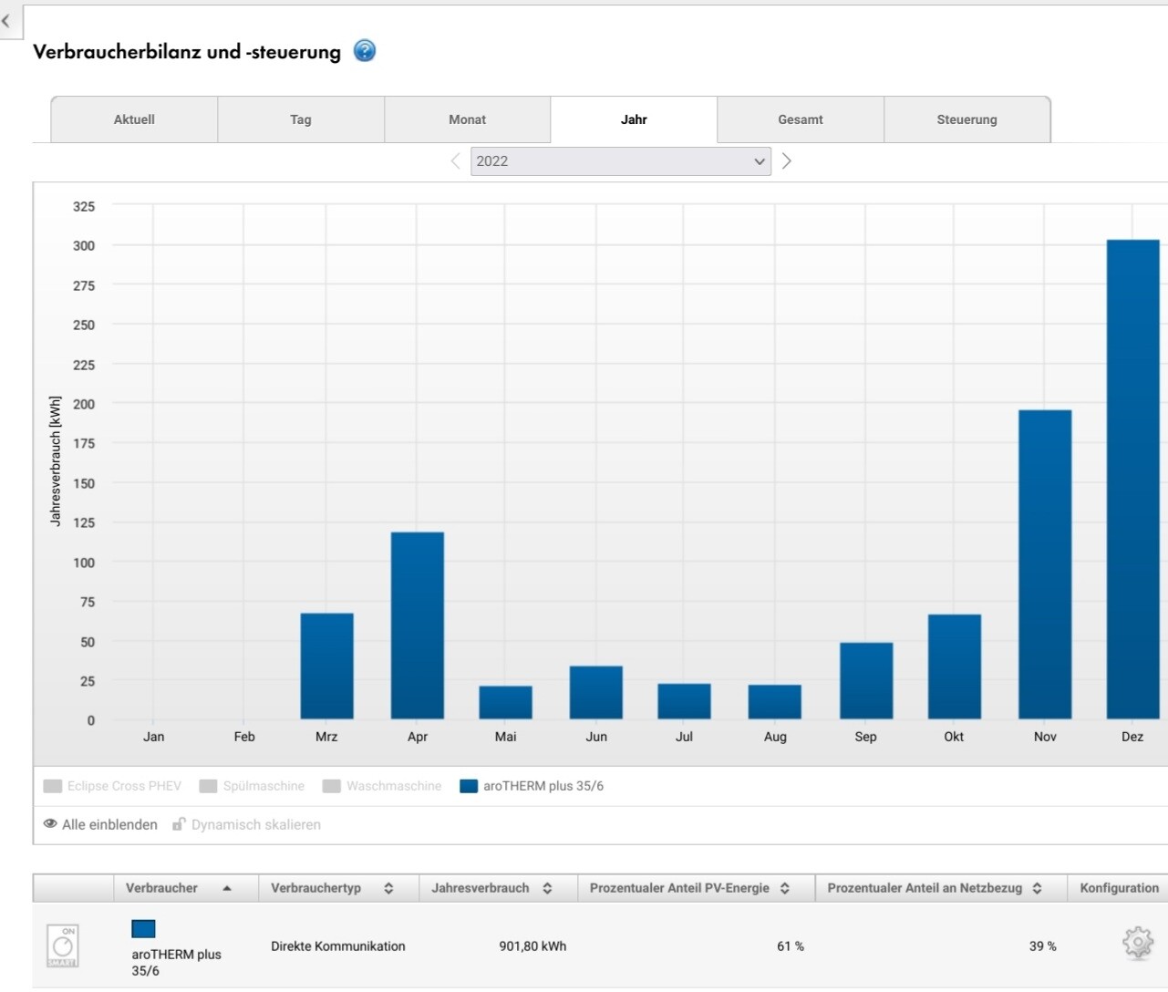Toggle Spülmaschine legend series

[x=252, y=786]
